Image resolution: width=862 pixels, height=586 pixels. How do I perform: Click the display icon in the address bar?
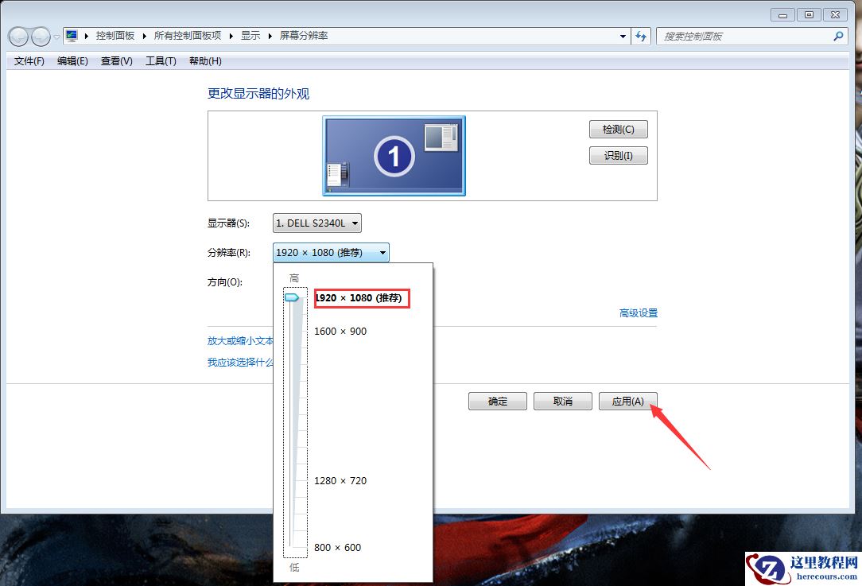pos(70,36)
